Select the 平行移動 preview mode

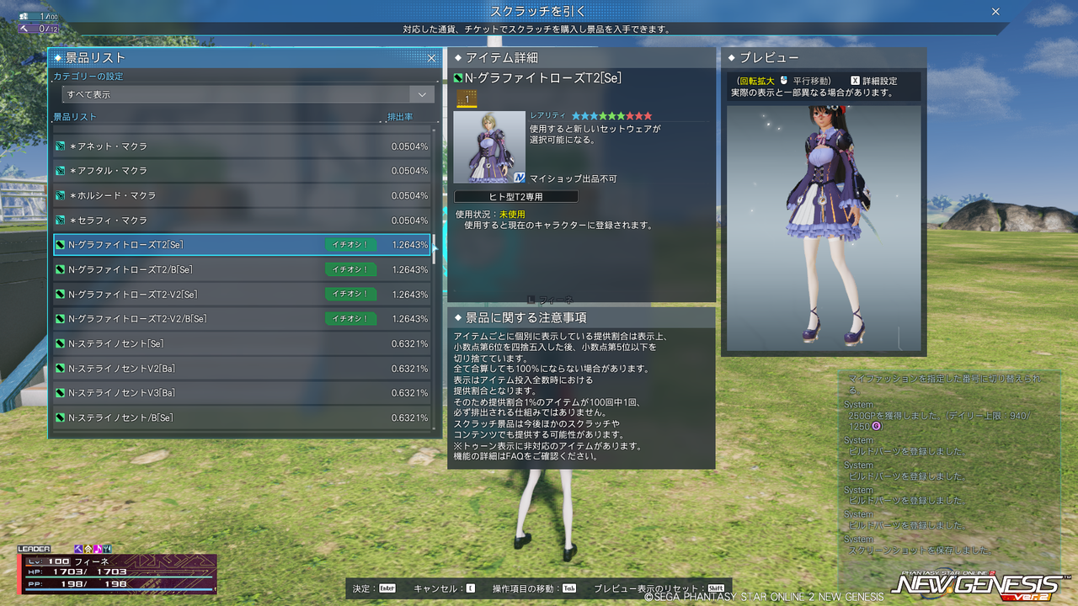click(812, 81)
